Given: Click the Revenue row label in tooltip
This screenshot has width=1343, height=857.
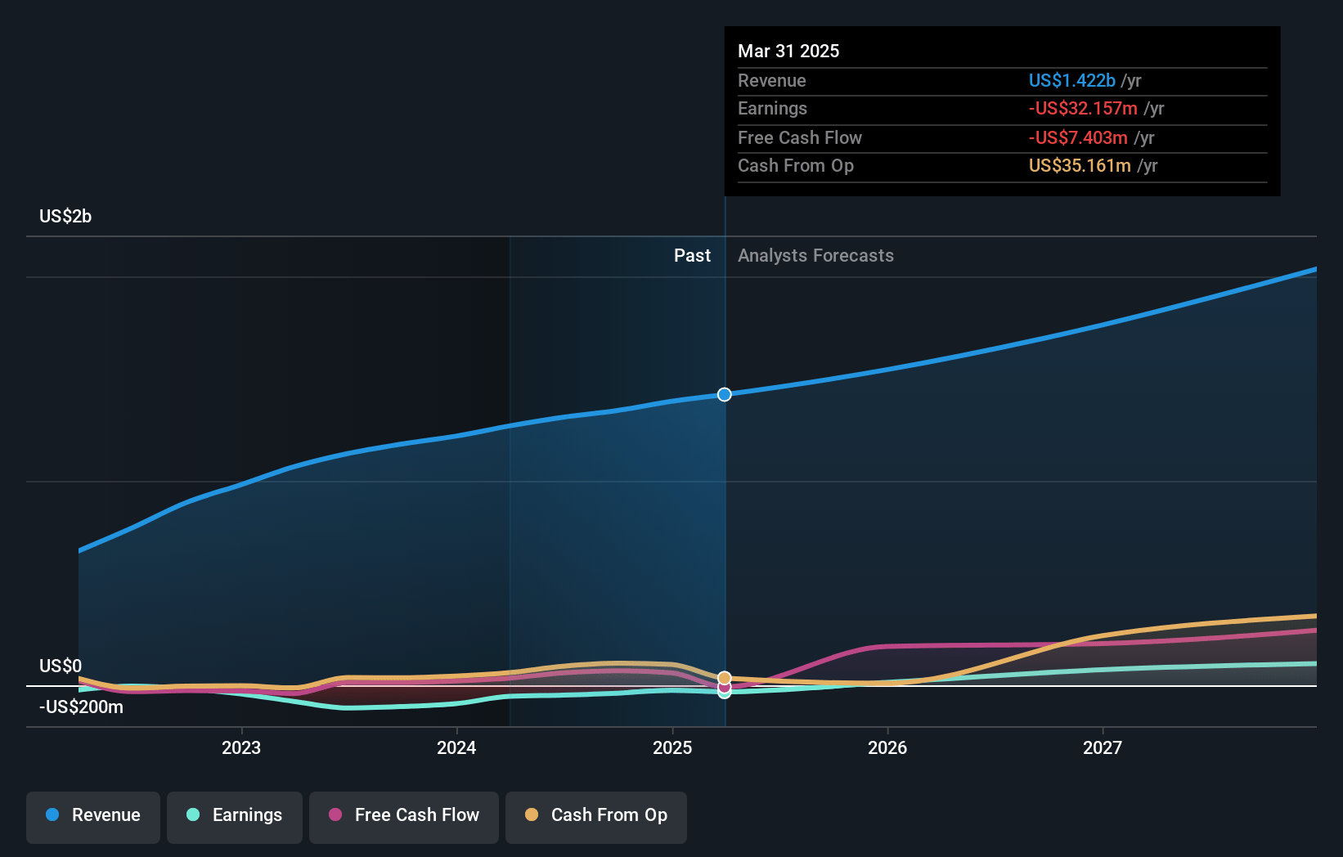Looking at the screenshot, I should [771, 80].
